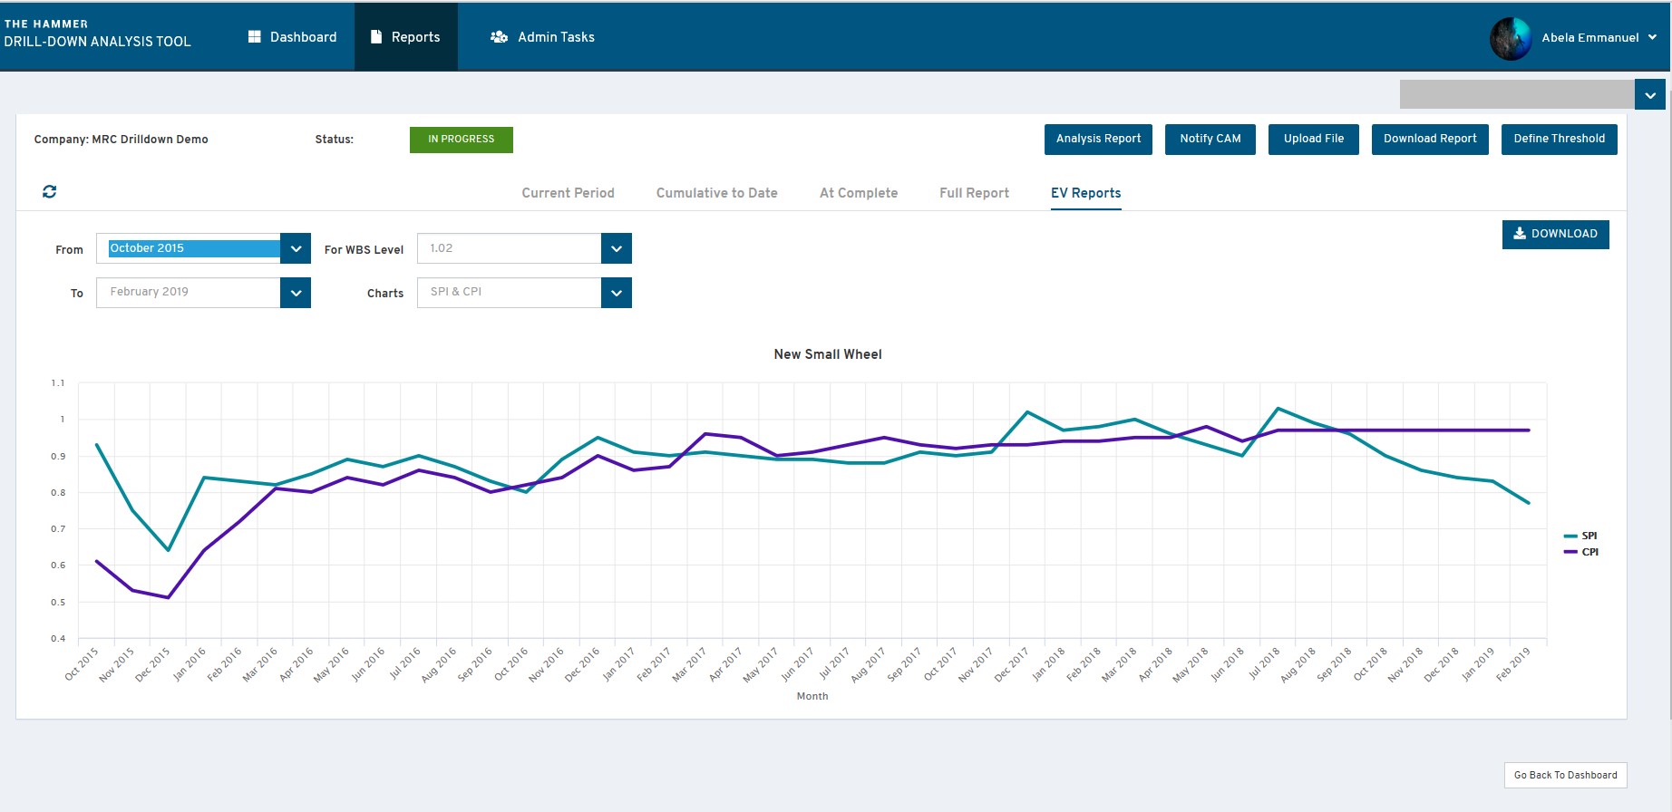Click the Reports document icon in the navbar

pos(376,36)
